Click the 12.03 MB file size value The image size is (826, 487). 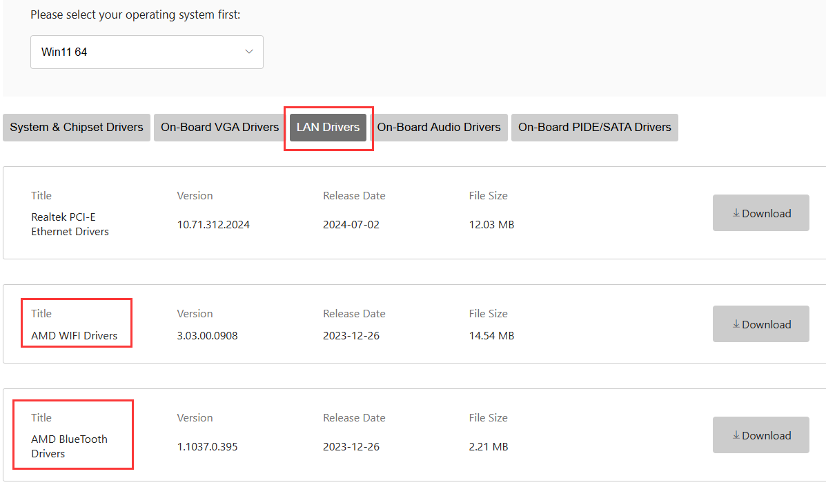tap(491, 225)
